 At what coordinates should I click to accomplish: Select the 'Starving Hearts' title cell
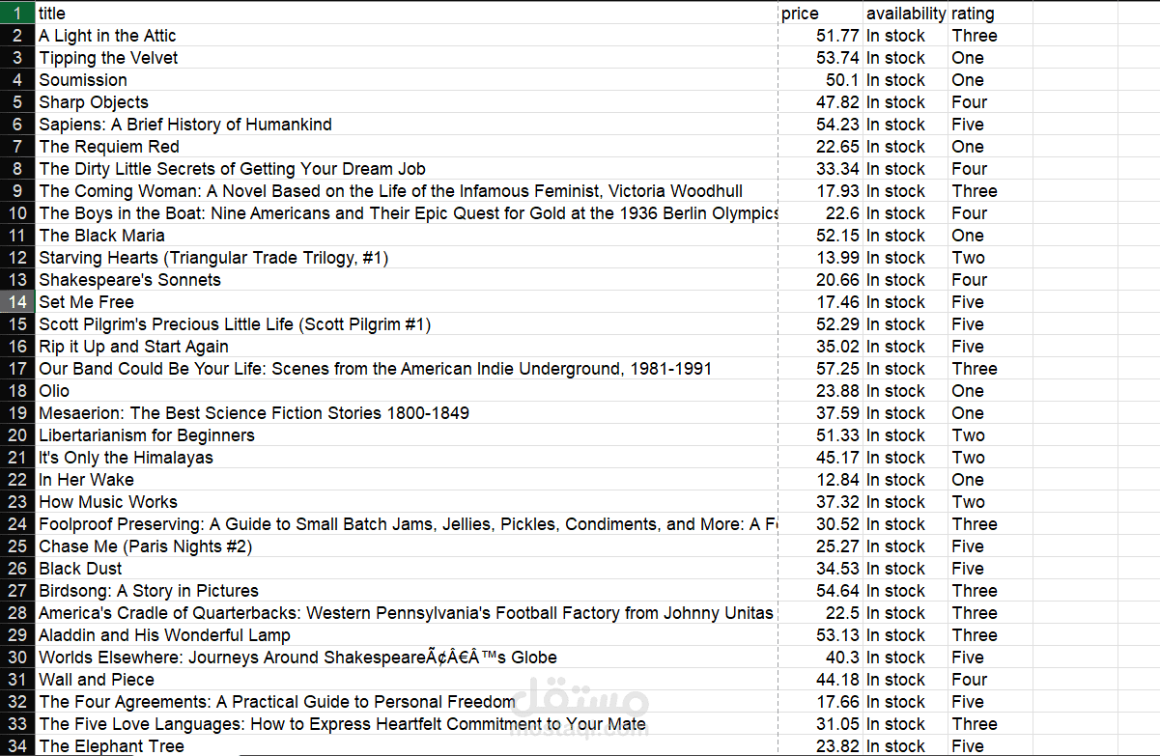click(x=408, y=258)
